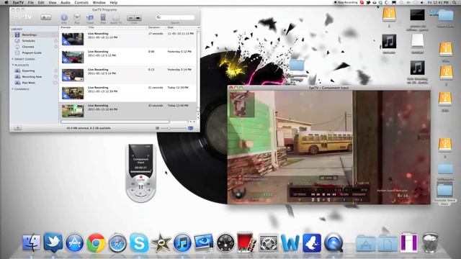Viewport: 461px width, 259px height.
Task: Switch to list view mode button
Action: (x=130, y=18)
